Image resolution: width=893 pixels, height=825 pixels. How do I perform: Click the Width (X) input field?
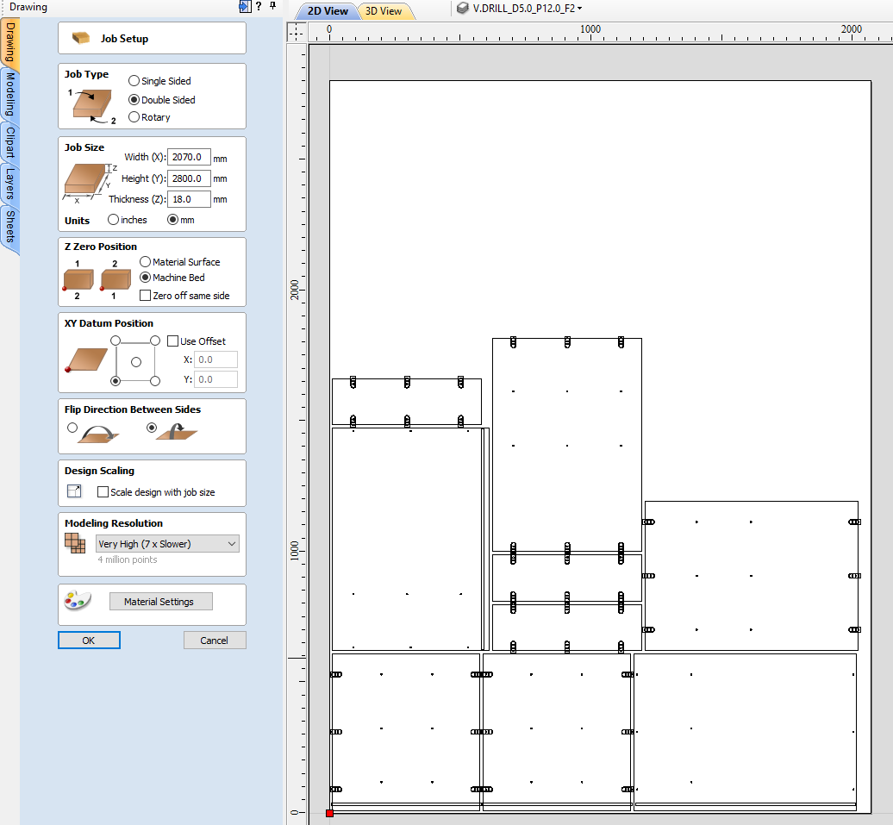tap(189, 157)
